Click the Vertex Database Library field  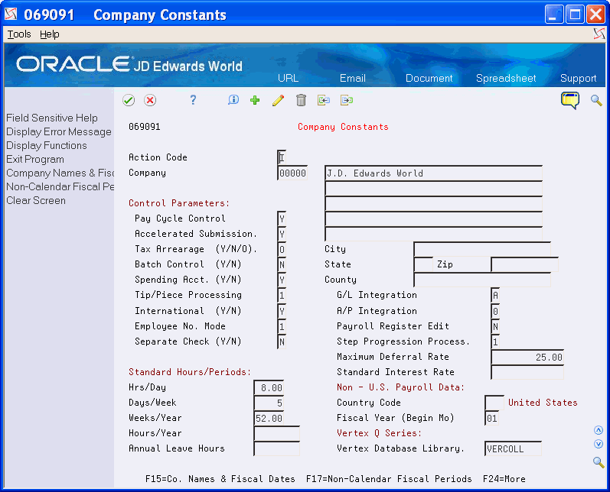click(513, 449)
